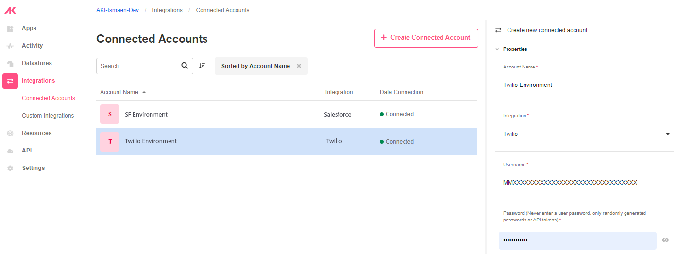
Task: Open the AKI-Ismaen-Dev breadcrumb link
Action: 118,10
